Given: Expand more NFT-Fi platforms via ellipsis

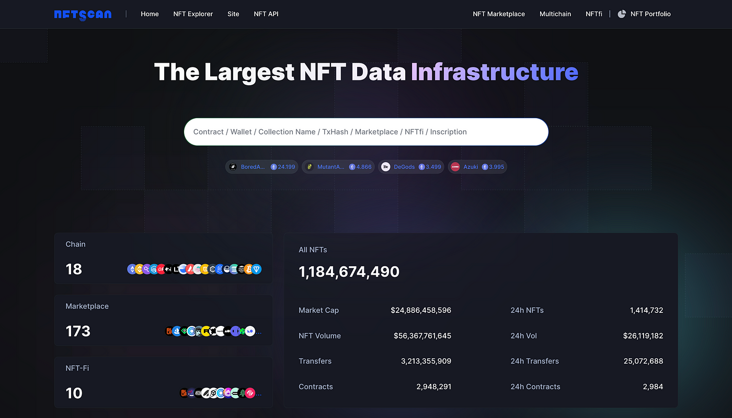Looking at the screenshot, I should [258, 393].
